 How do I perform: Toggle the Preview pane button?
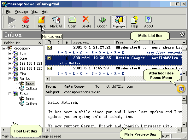click(119, 22)
